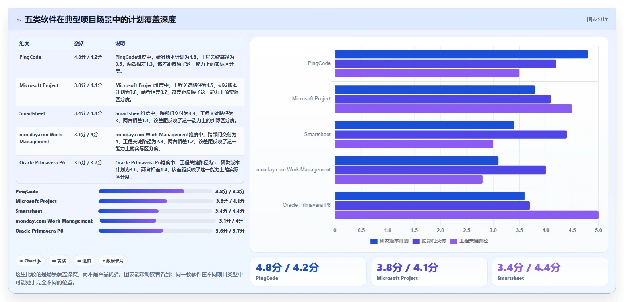Select the Chart.js tag chip
The width and height of the screenshot is (624, 302).
(x=30, y=261)
